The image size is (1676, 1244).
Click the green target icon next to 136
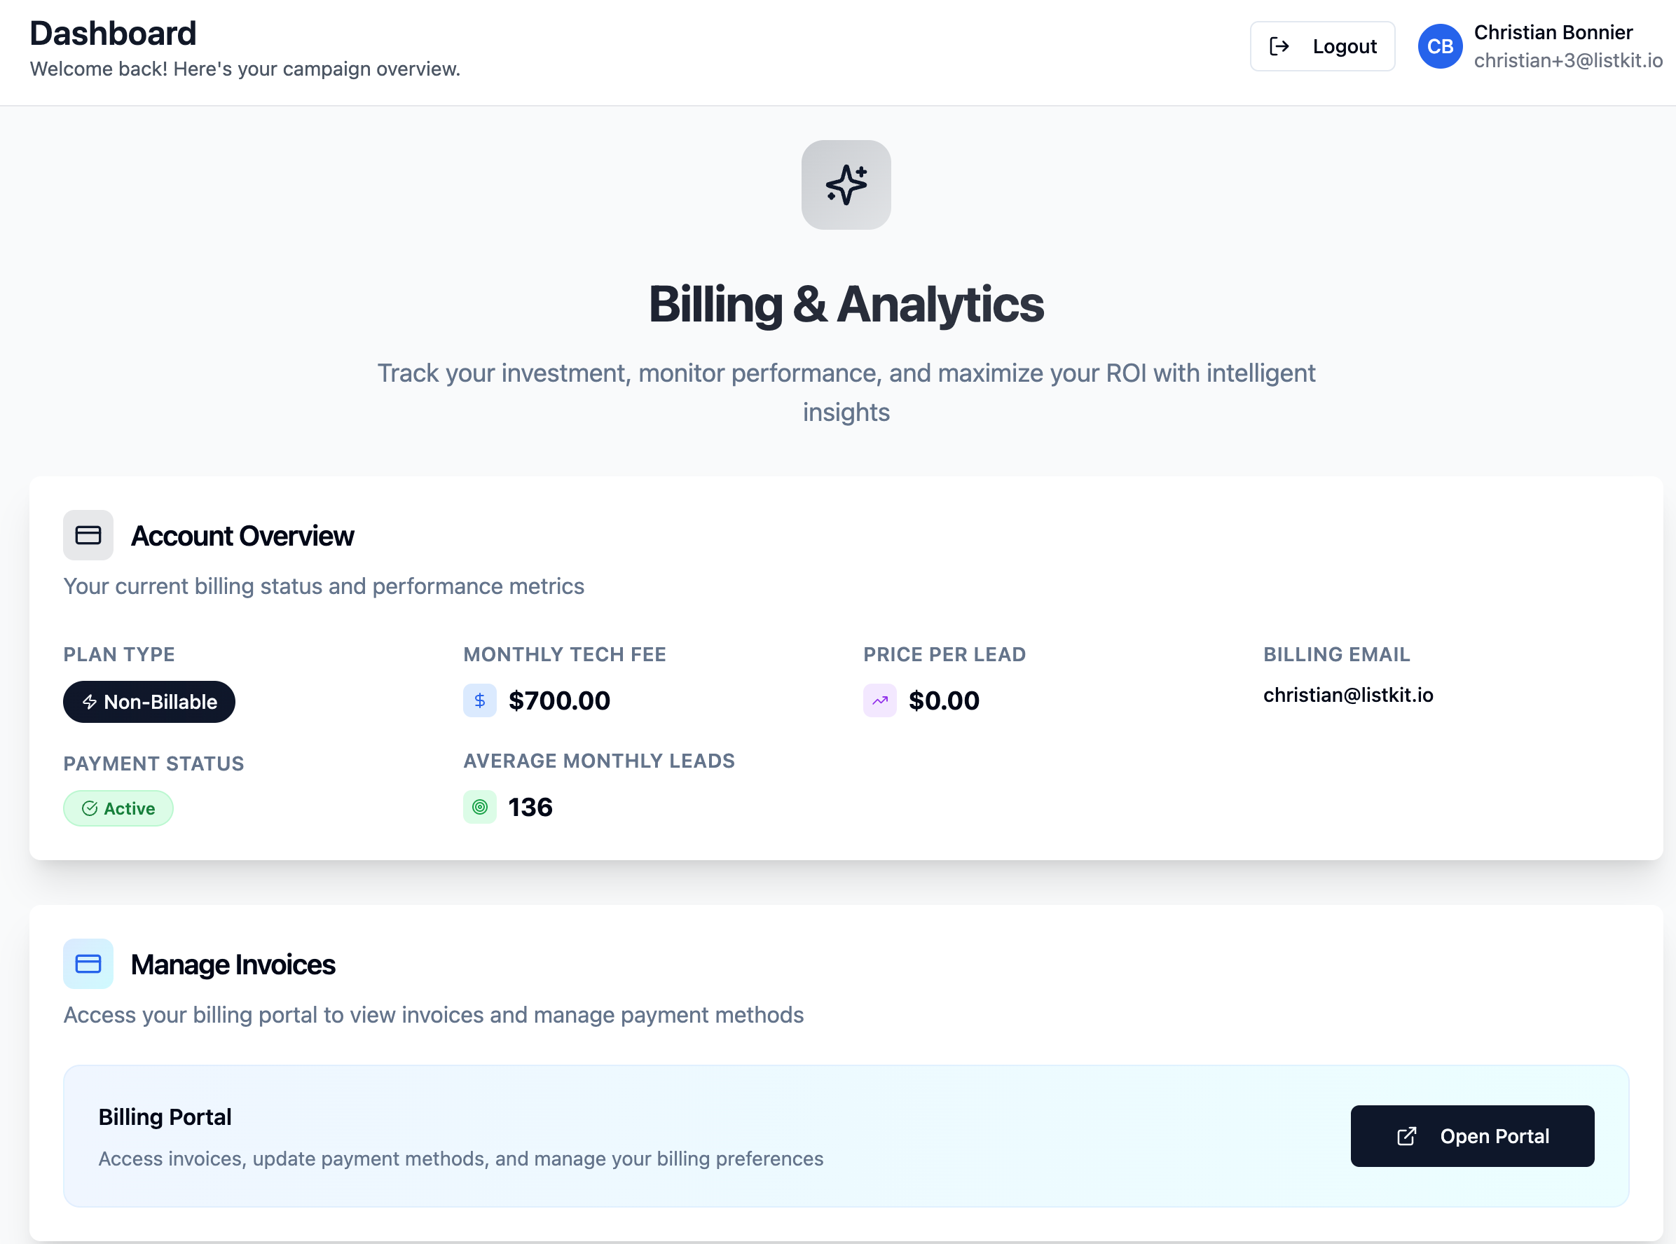[x=479, y=807]
